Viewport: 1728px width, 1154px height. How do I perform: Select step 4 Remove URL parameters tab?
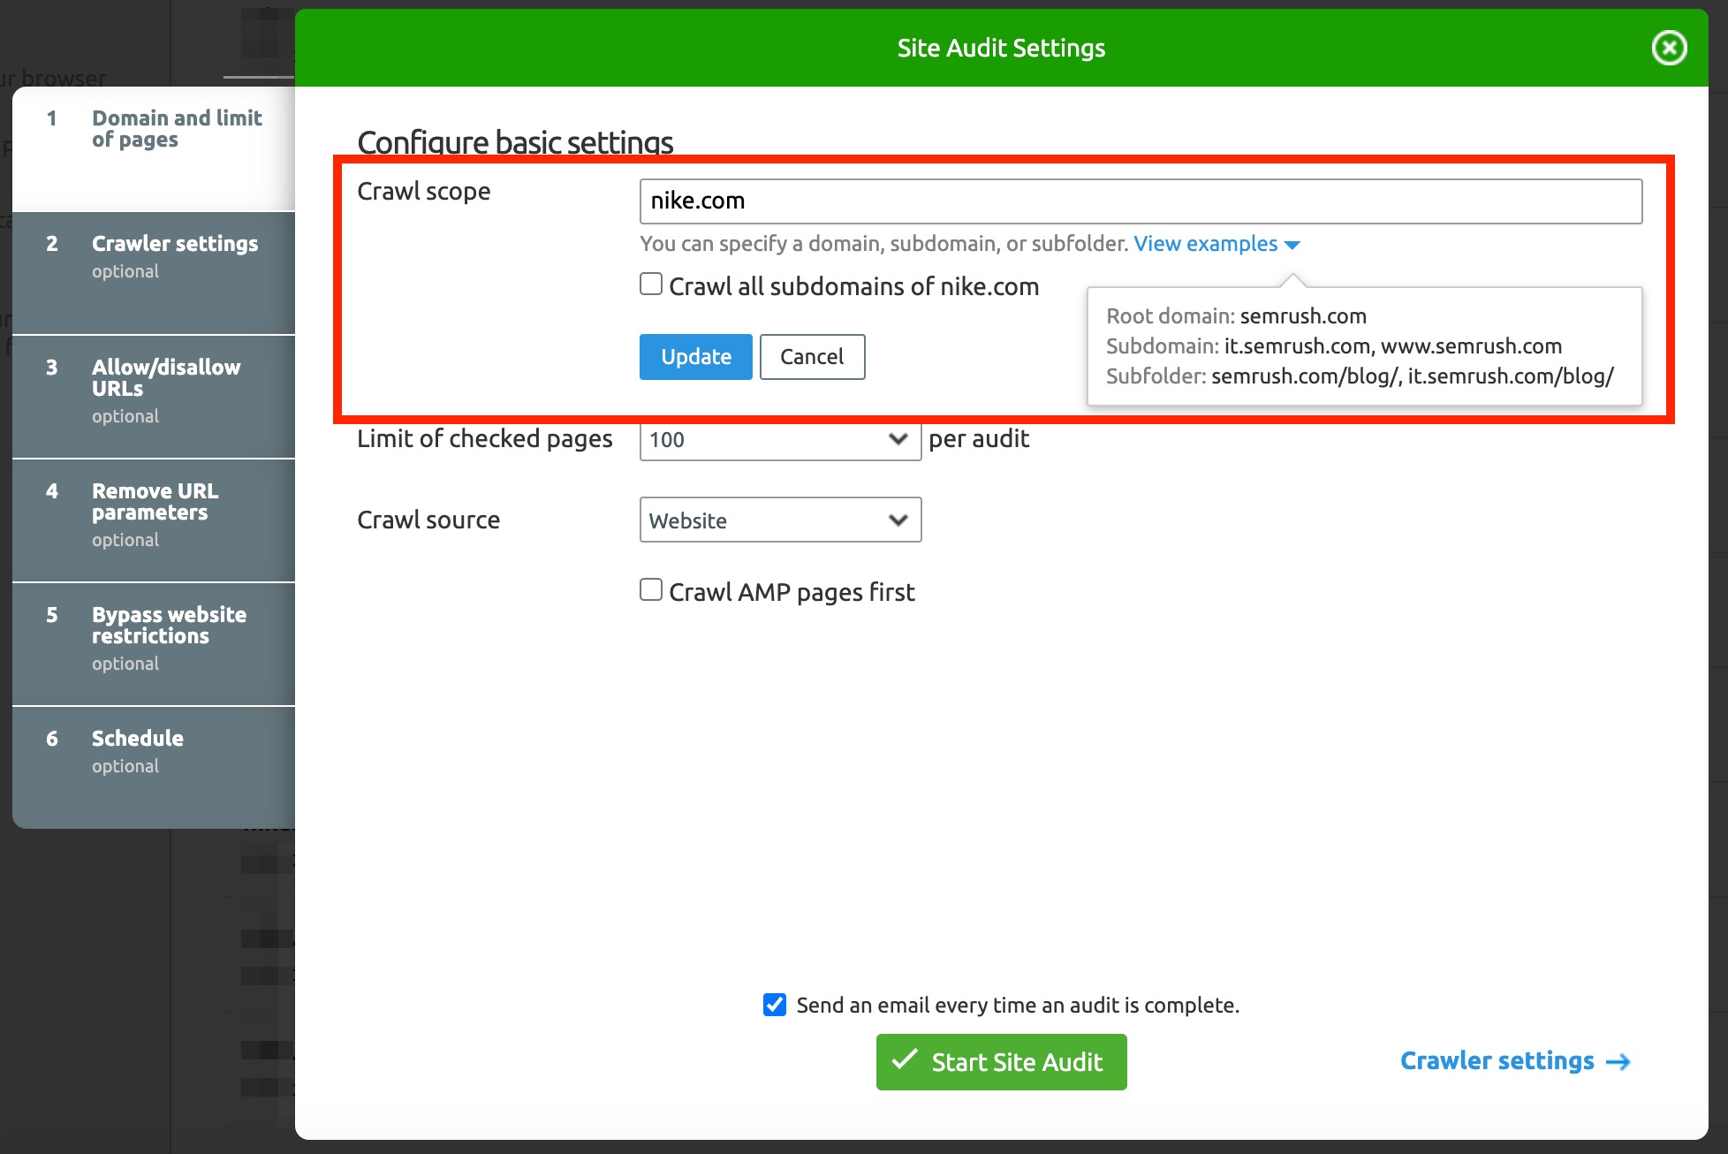point(154,520)
